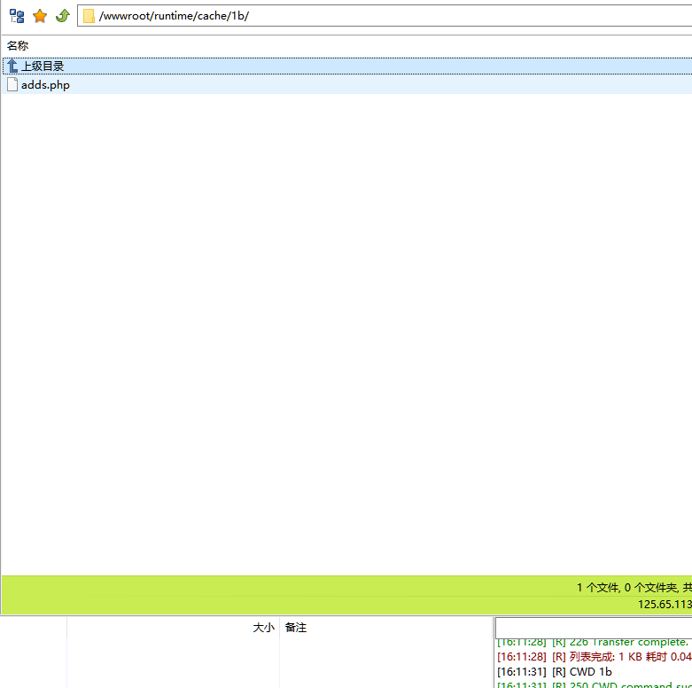The width and height of the screenshot is (692, 688).
Task: Edit the /wwwroot/runtime/cache/1b/ path field
Action: pos(354,16)
